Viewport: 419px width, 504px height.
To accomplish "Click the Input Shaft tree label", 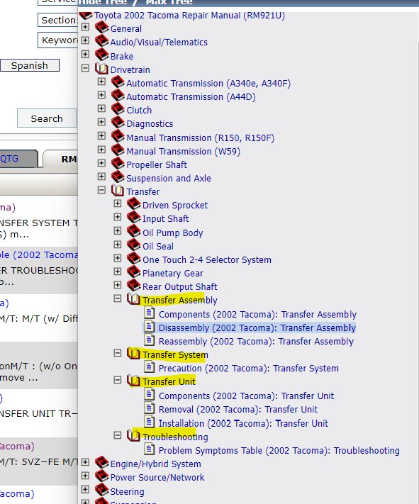I will [x=166, y=218].
